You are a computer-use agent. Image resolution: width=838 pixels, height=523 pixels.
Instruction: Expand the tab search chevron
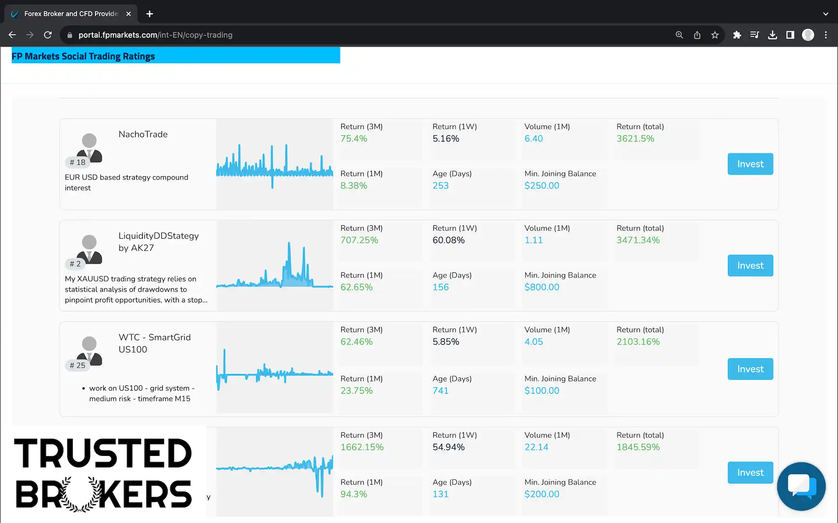825,14
